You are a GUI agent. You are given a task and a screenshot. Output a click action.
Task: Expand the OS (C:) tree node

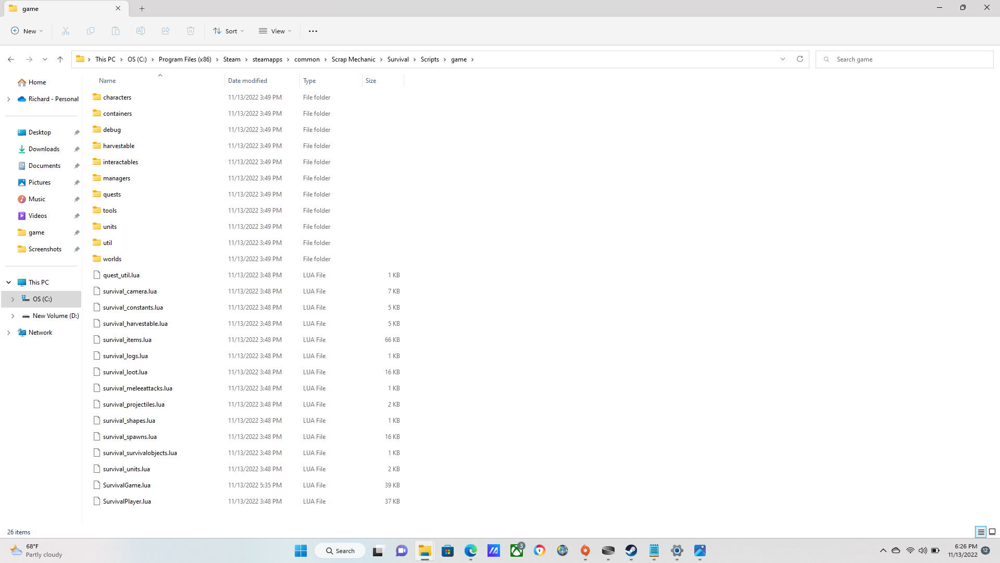(x=12, y=299)
